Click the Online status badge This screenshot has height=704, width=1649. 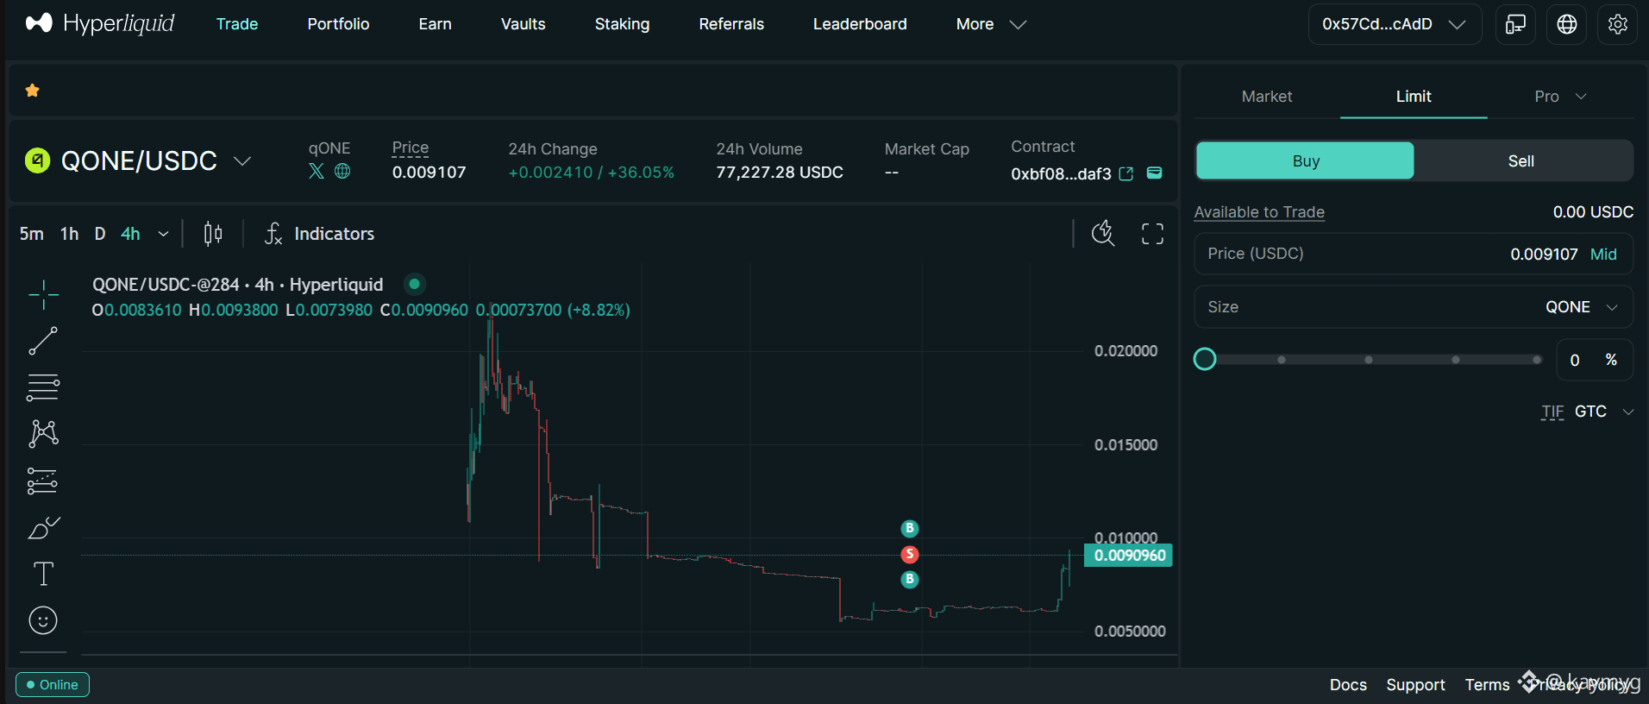click(x=53, y=685)
